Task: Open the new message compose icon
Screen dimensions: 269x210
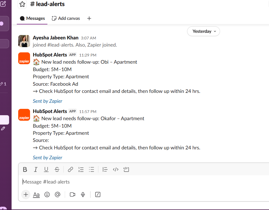Action: tap(3, 4)
